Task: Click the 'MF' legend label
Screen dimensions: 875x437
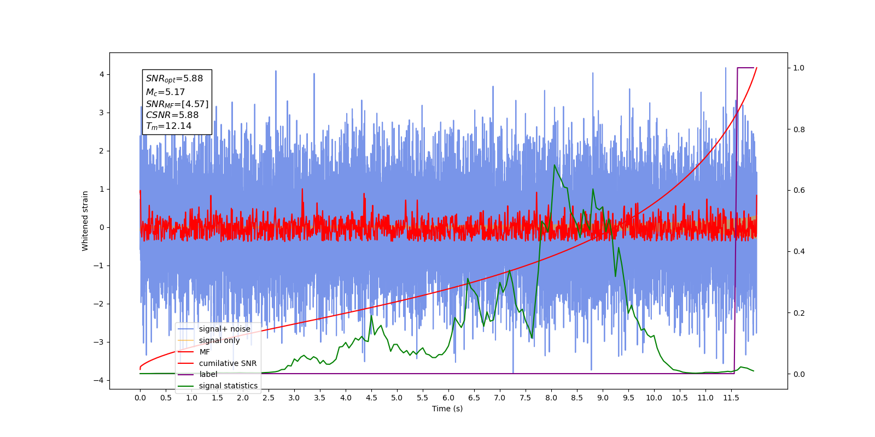Action: pyautogui.click(x=205, y=352)
